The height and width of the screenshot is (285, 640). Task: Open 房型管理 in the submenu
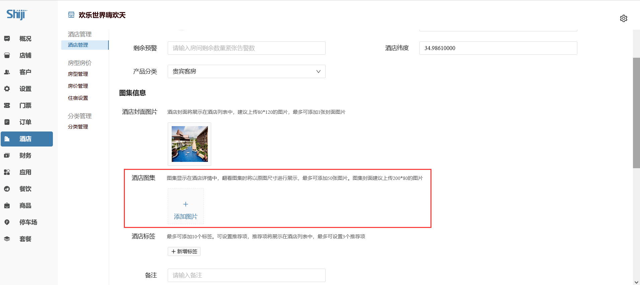tap(78, 74)
